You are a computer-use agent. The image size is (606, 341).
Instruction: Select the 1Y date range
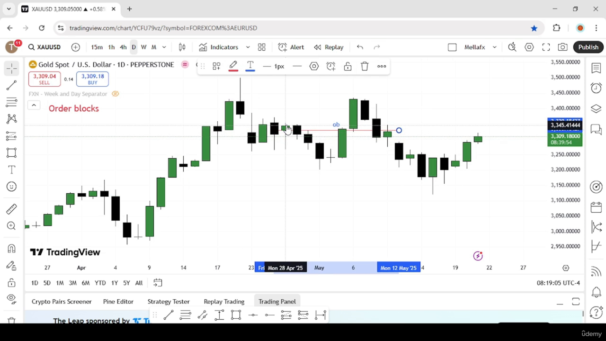coord(115,283)
